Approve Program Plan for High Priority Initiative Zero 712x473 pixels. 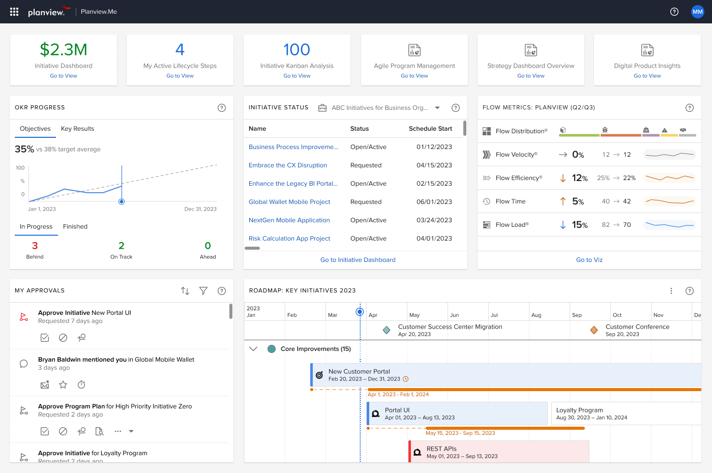pos(45,431)
